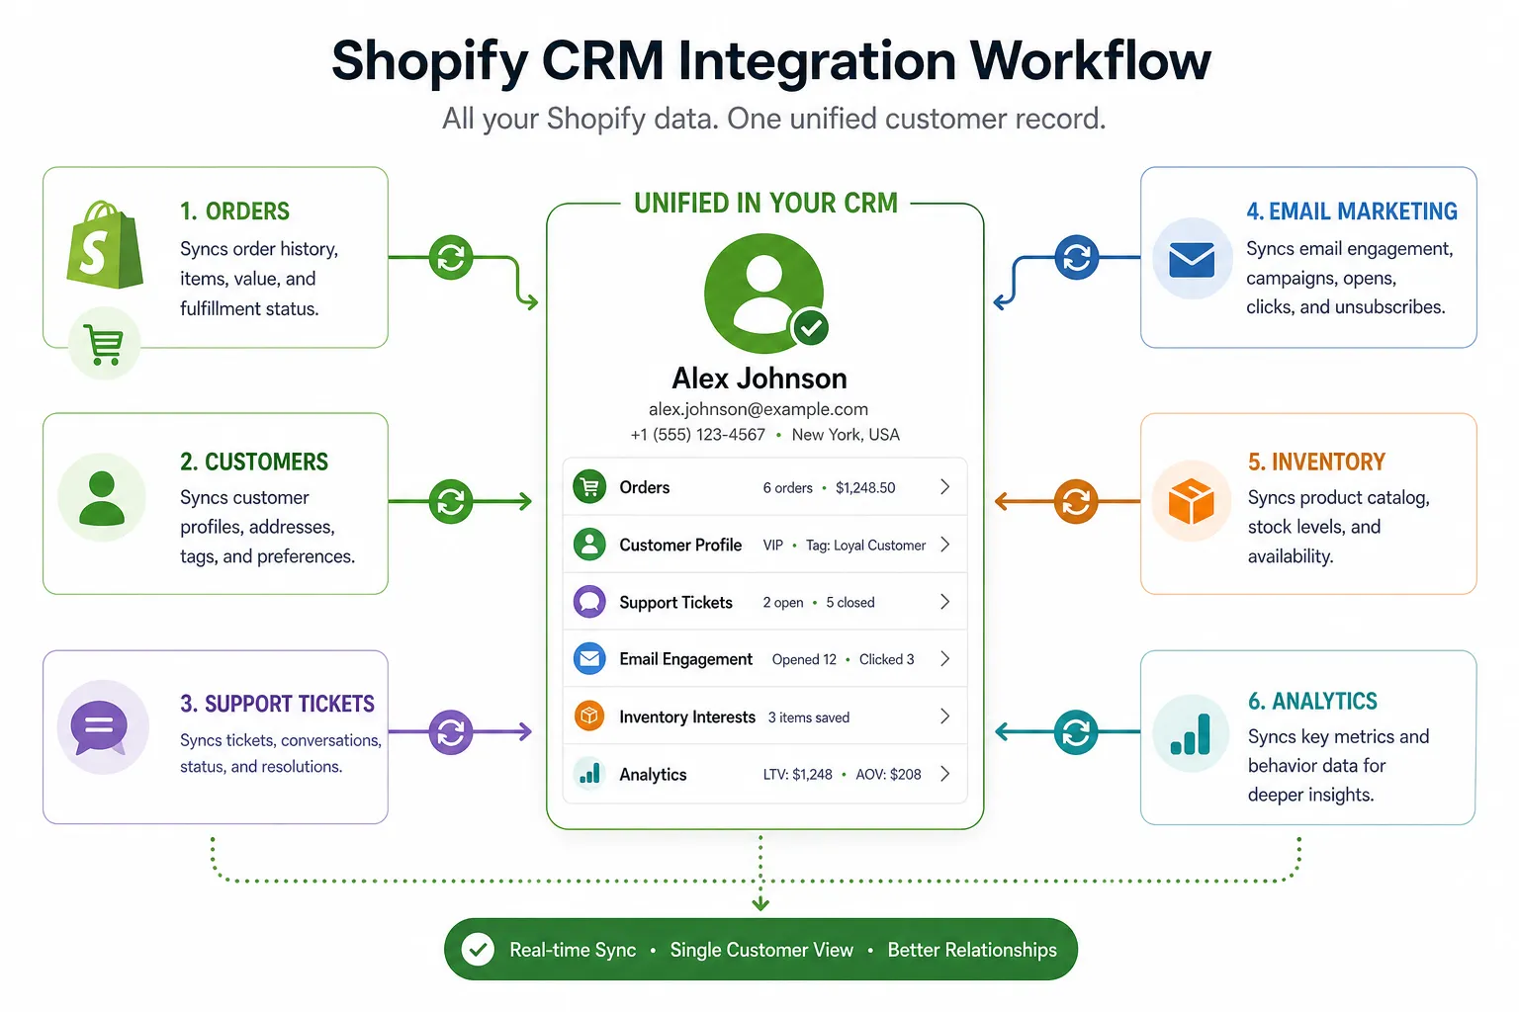Click the purple sync icon beside Support Tickets card
Viewport: 1519px width, 1012px height.
451,732
